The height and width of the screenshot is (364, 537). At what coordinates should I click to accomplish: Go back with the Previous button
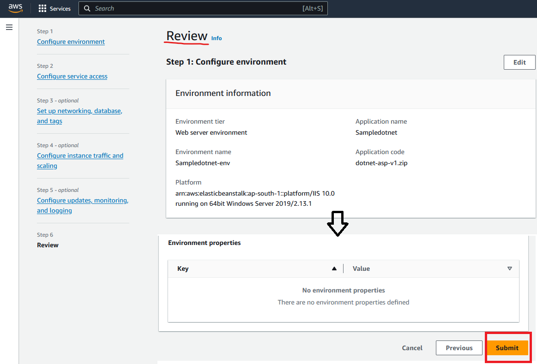(459, 348)
